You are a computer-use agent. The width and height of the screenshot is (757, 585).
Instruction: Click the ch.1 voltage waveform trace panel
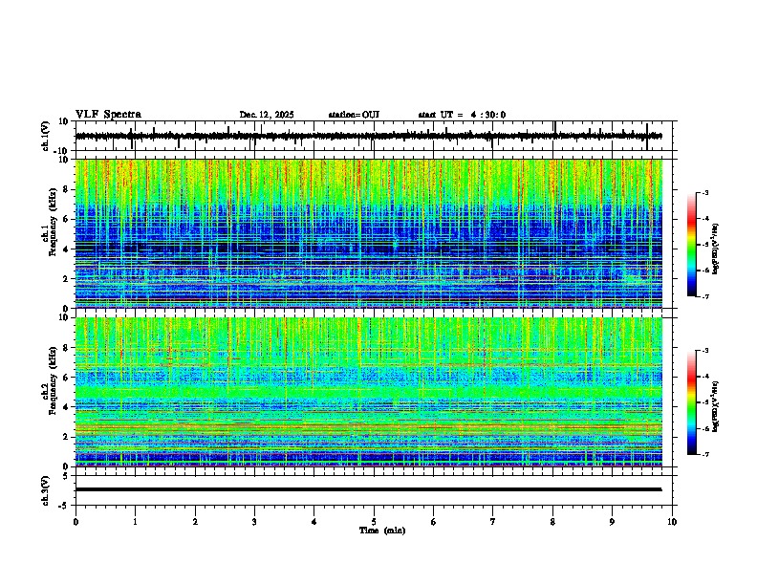pyautogui.click(x=376, y=136)
